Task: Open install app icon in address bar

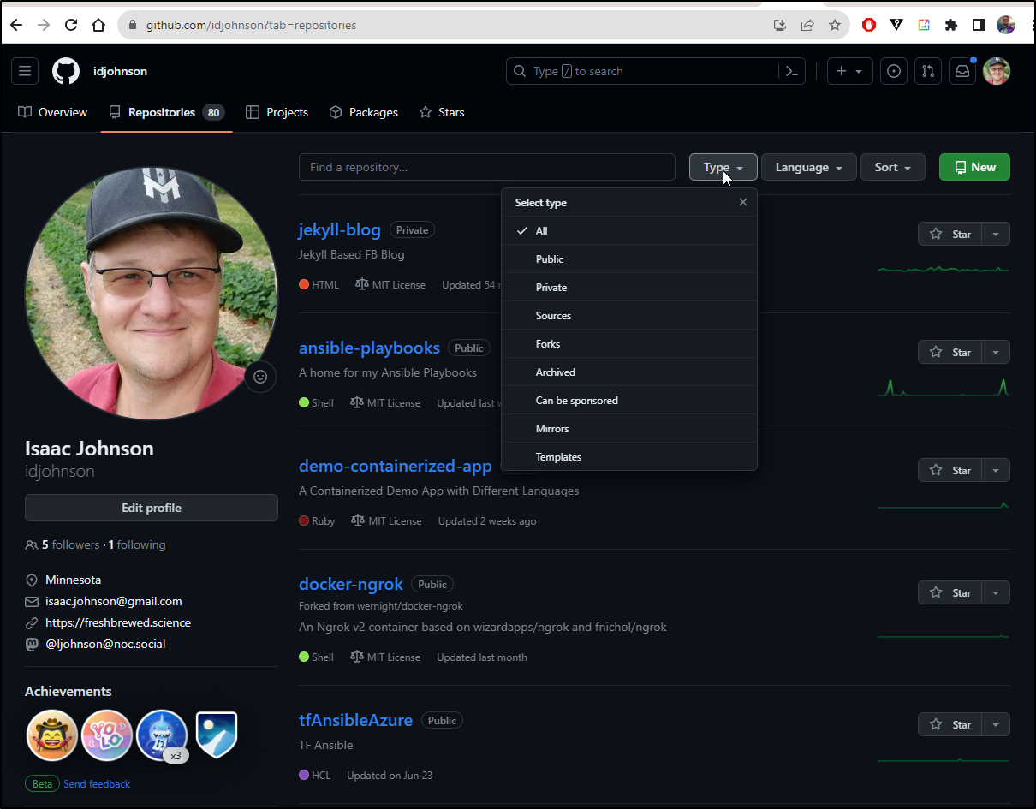Action: (x=779, y=25)
